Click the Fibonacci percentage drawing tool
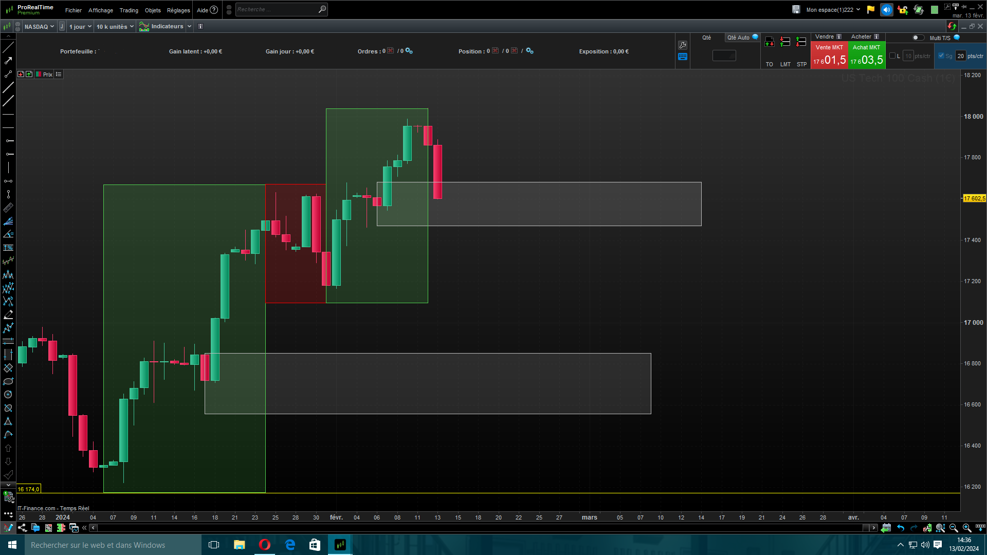The width and height of the screenshot is (987, 555). tap(8, 248)
